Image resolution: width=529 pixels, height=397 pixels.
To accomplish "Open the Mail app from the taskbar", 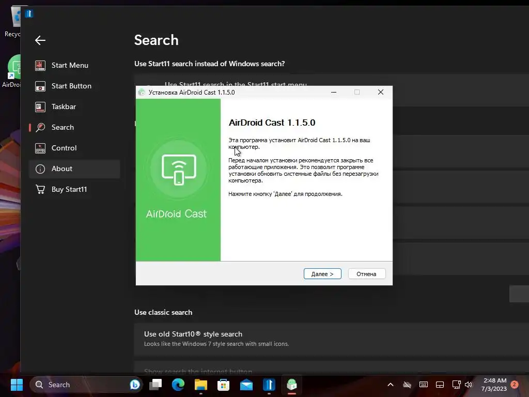I will [246, 385].
